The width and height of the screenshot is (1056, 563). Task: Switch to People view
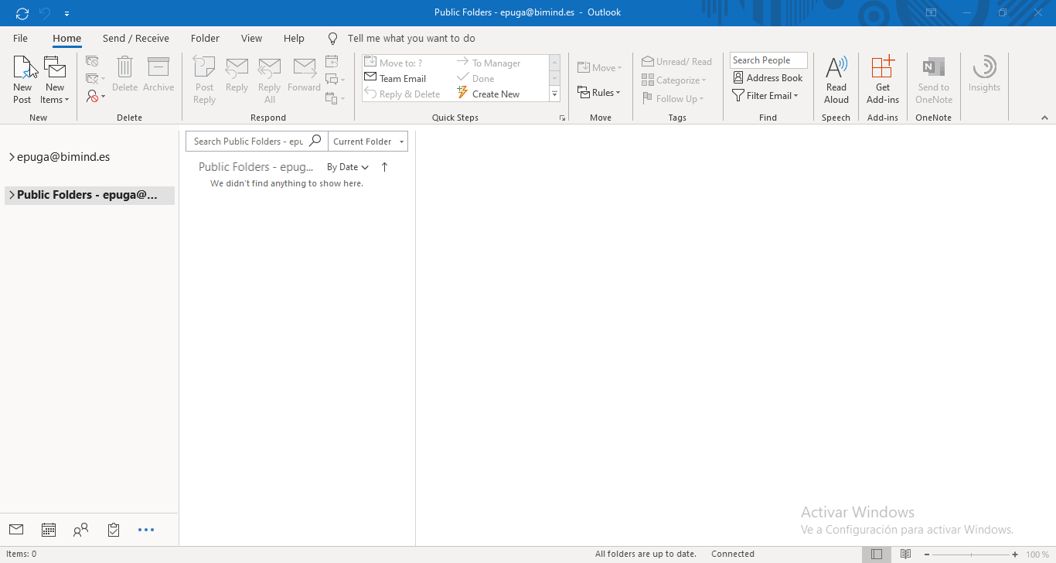tap(81, 530)
